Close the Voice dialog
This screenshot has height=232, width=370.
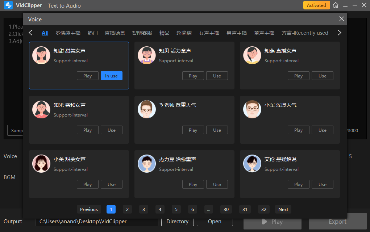[x=341, y=19]
